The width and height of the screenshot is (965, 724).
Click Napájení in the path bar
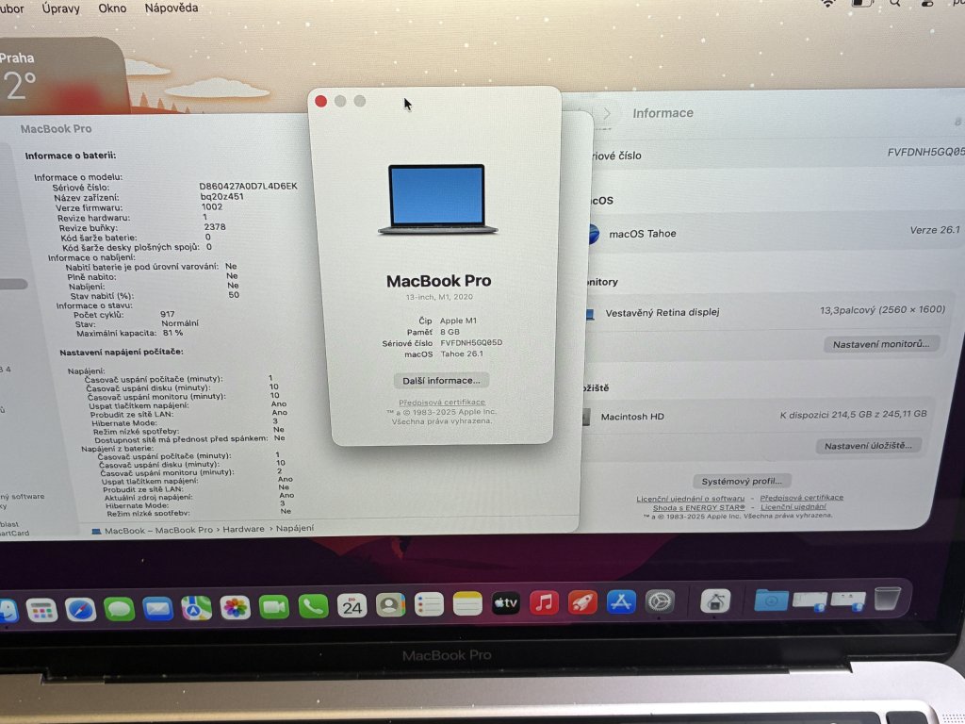click(294, 528)
